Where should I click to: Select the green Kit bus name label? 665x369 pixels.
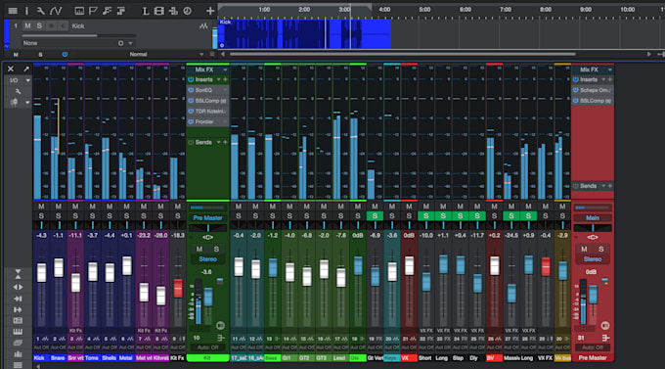207,358
